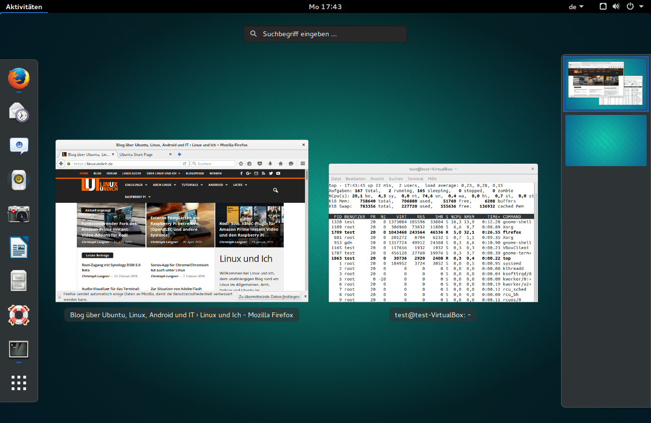Screen dimensions: 651x423
Task: Start Rhythmbox music player from the dock
Action: (19, 180)
